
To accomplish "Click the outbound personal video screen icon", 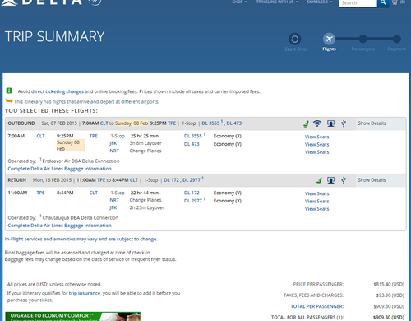I will coord(331,123).
